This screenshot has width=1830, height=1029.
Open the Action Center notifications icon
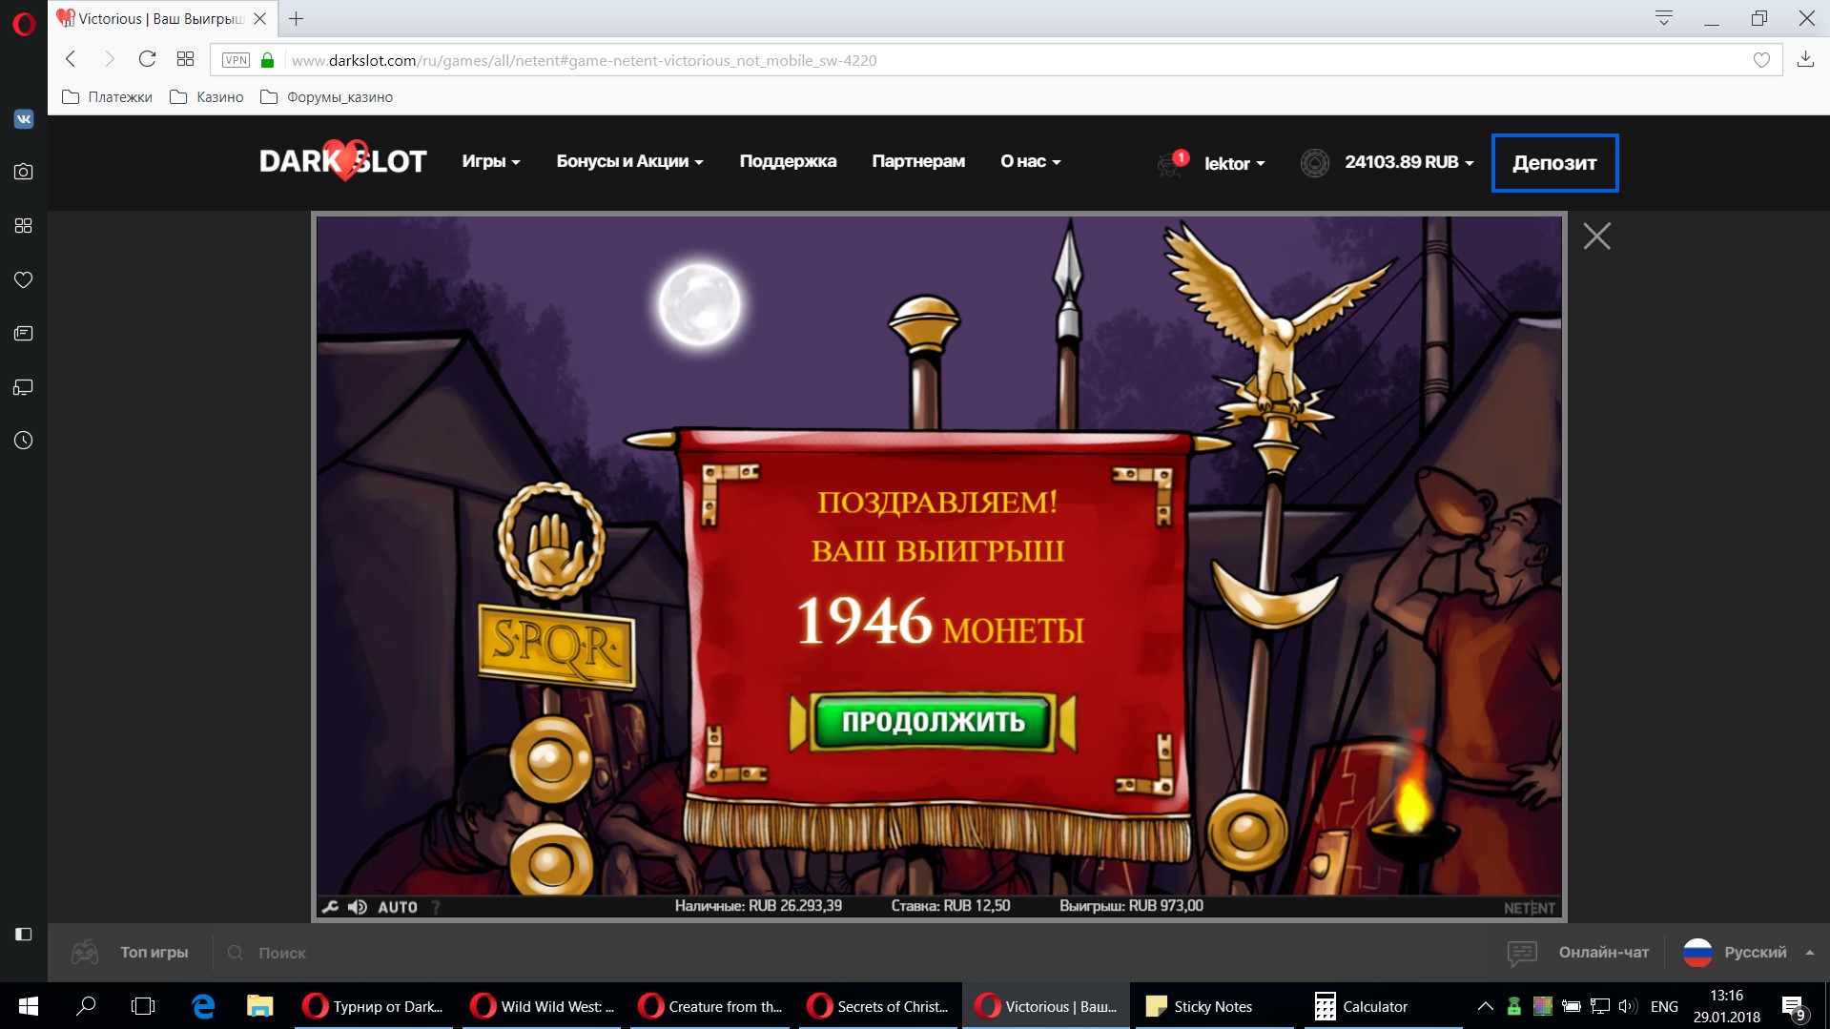(1793, 1007)
